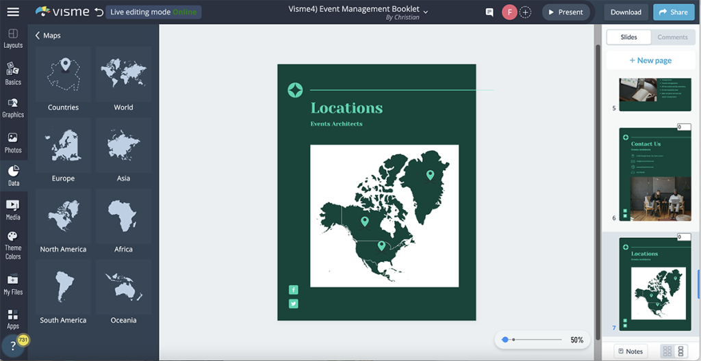Toggle Live editing mode status
This screenshot has width=701, height=361.
153,12
